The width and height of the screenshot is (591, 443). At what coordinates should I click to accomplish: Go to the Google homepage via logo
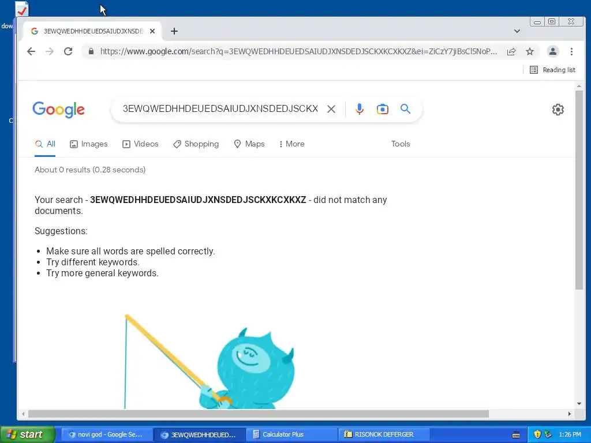pos(58,110)
